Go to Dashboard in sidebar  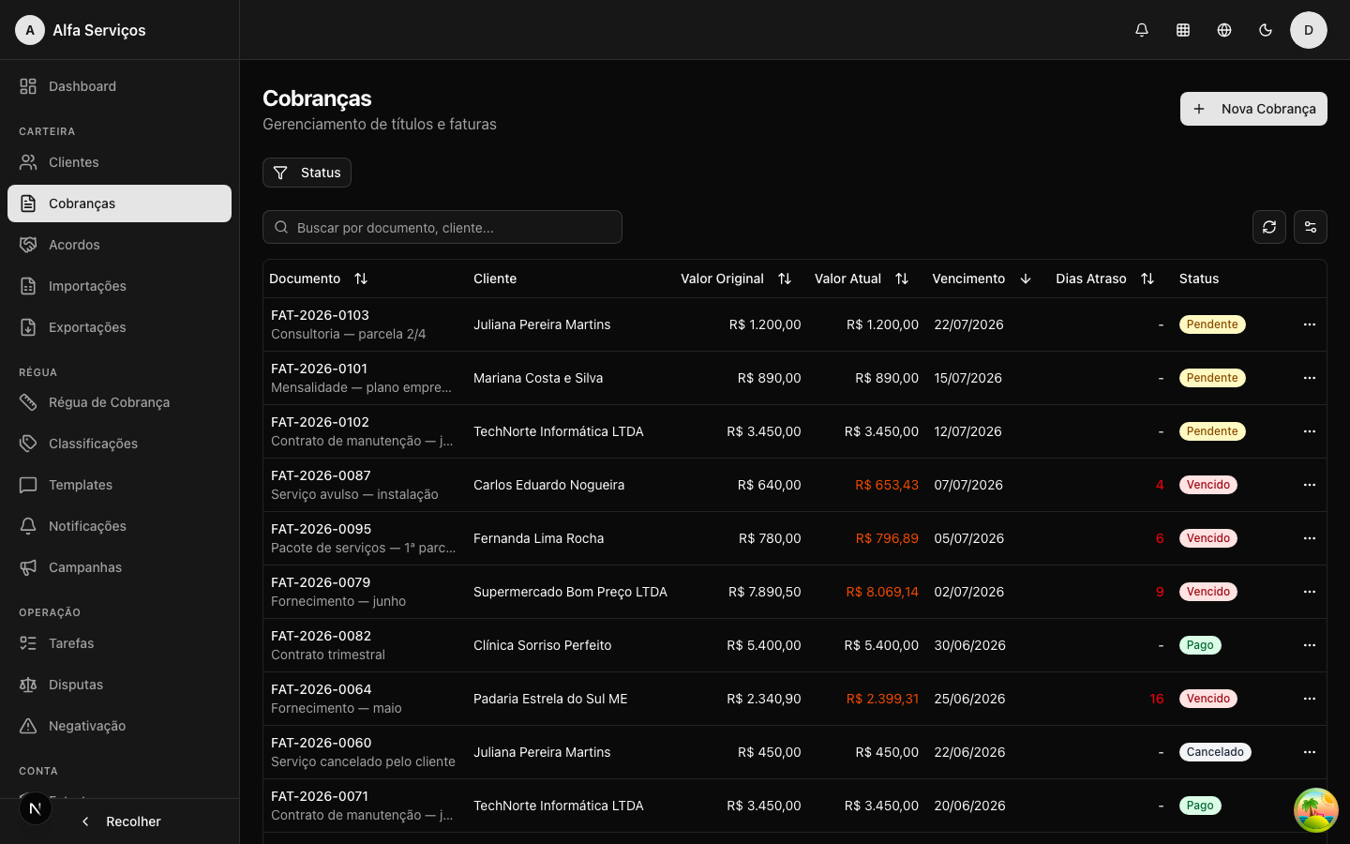pyautogui.click(x=119, y=86)
